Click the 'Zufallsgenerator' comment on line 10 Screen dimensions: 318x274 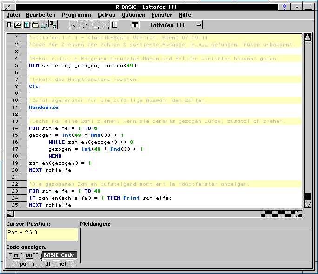pos(118,100)
